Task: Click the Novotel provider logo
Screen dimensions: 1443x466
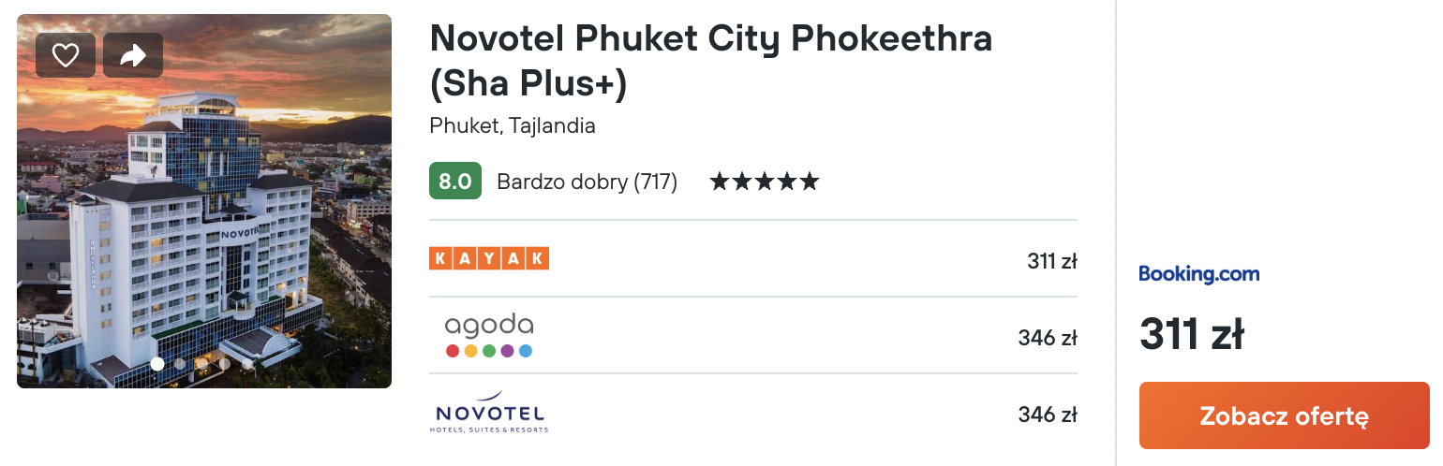Action: coord(489,413)
